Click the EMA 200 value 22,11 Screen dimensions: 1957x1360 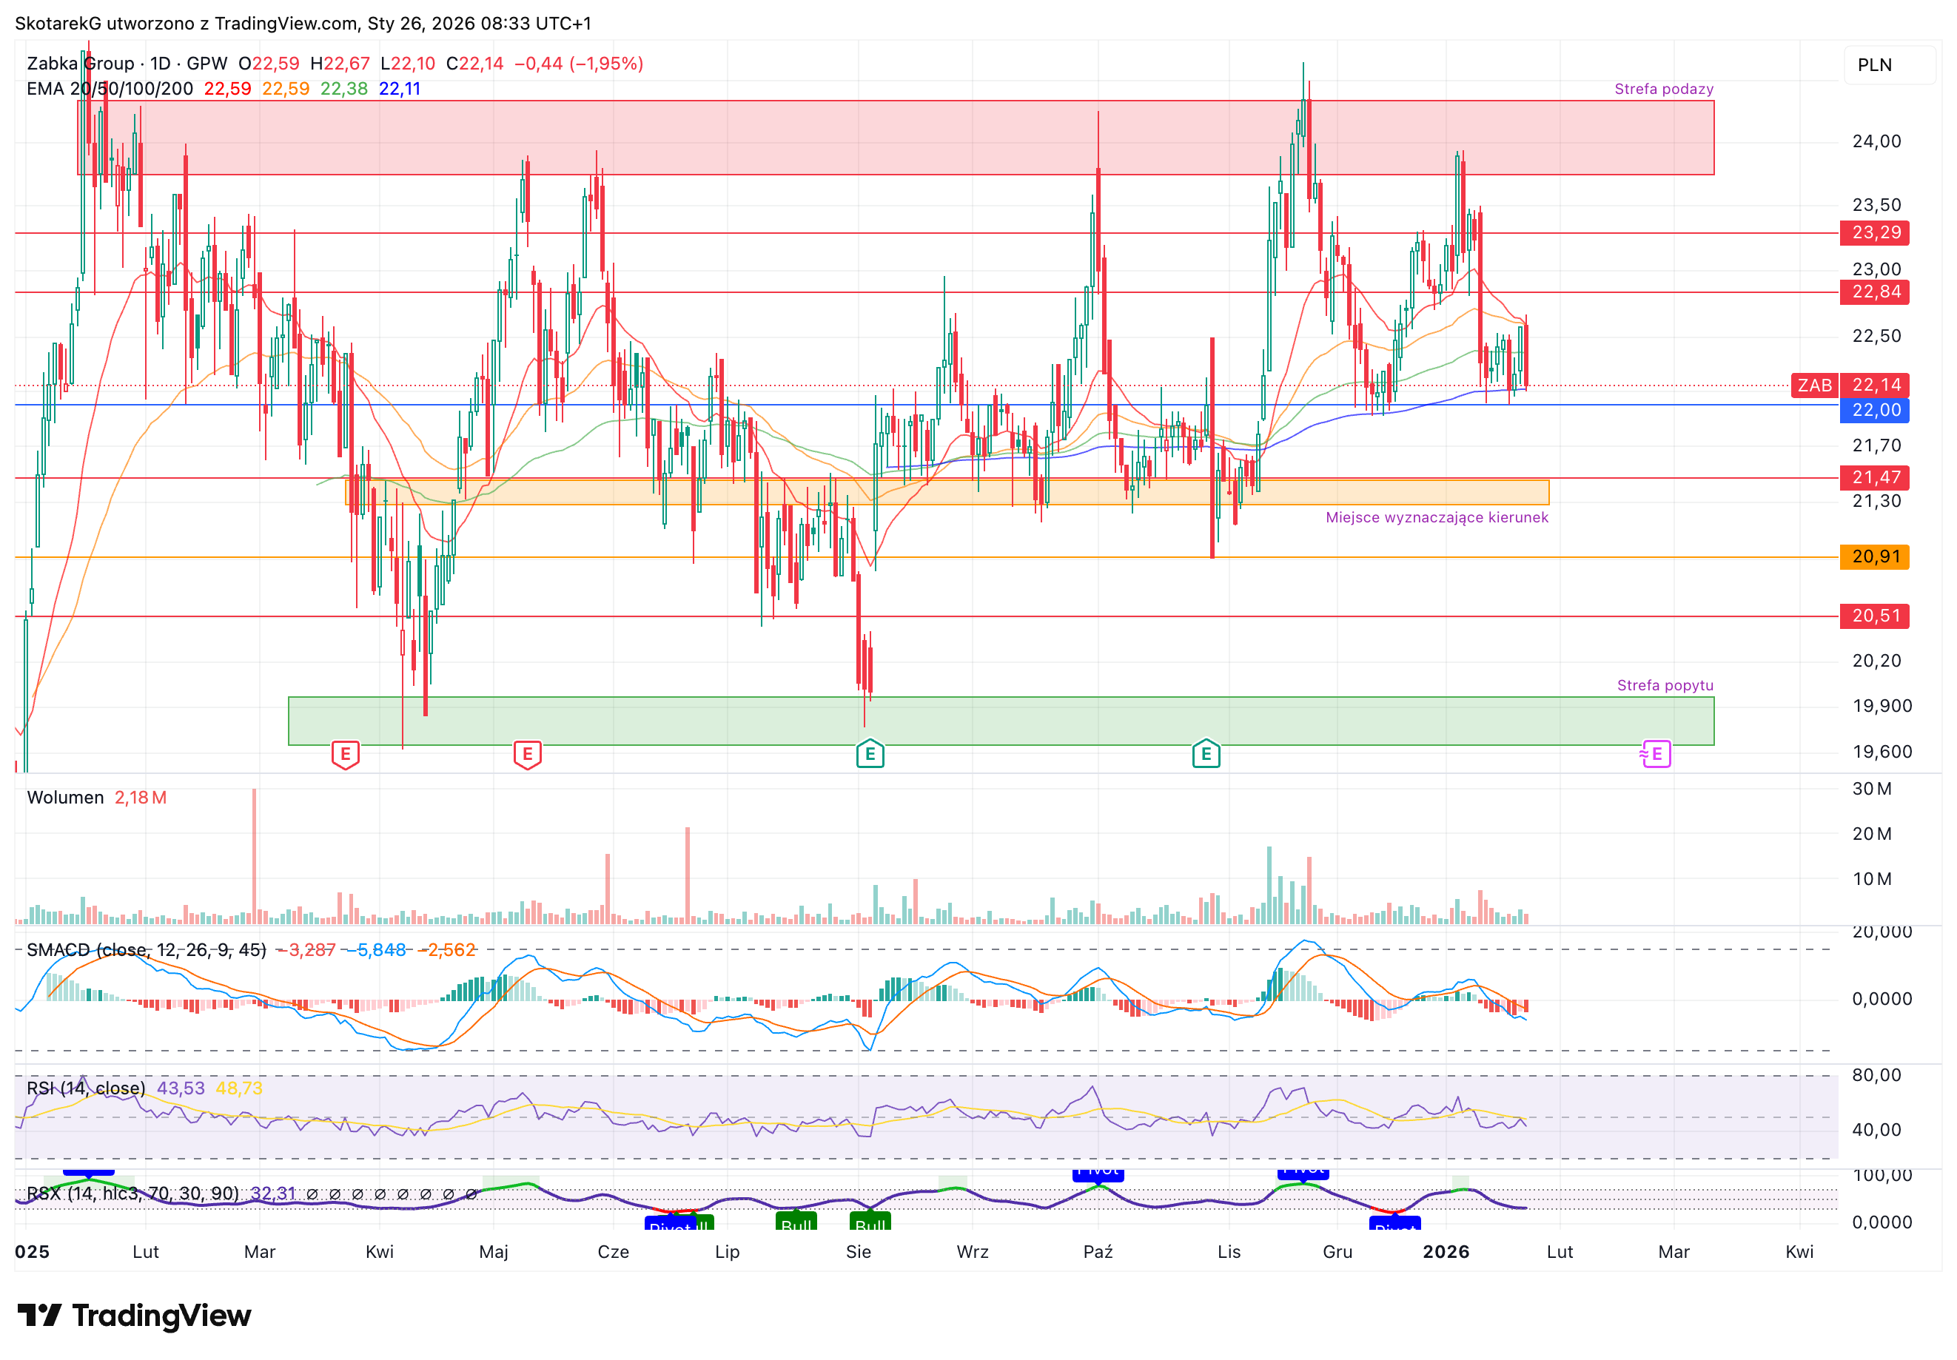tap(400, 89)
